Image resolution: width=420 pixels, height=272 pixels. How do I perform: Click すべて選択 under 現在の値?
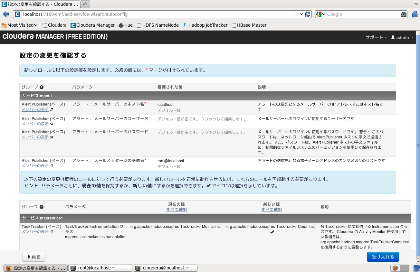click(177, 210)
